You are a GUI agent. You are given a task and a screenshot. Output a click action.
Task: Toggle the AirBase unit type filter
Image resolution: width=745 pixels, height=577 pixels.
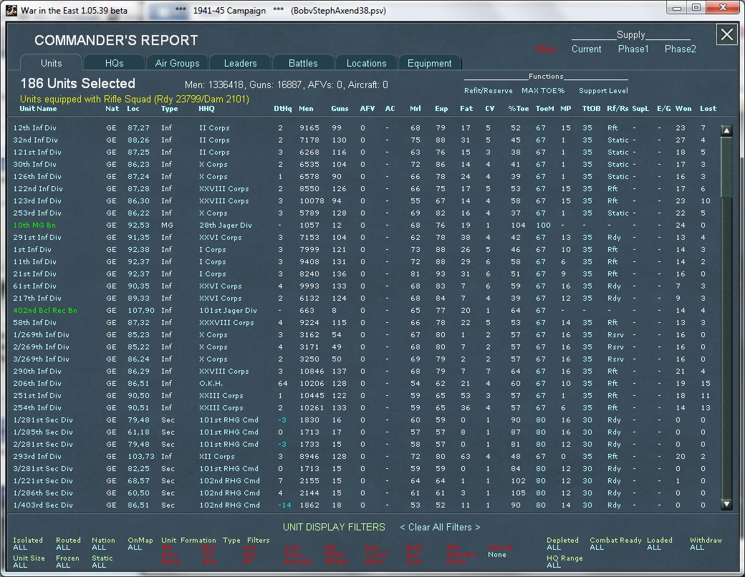coord(461,555)
